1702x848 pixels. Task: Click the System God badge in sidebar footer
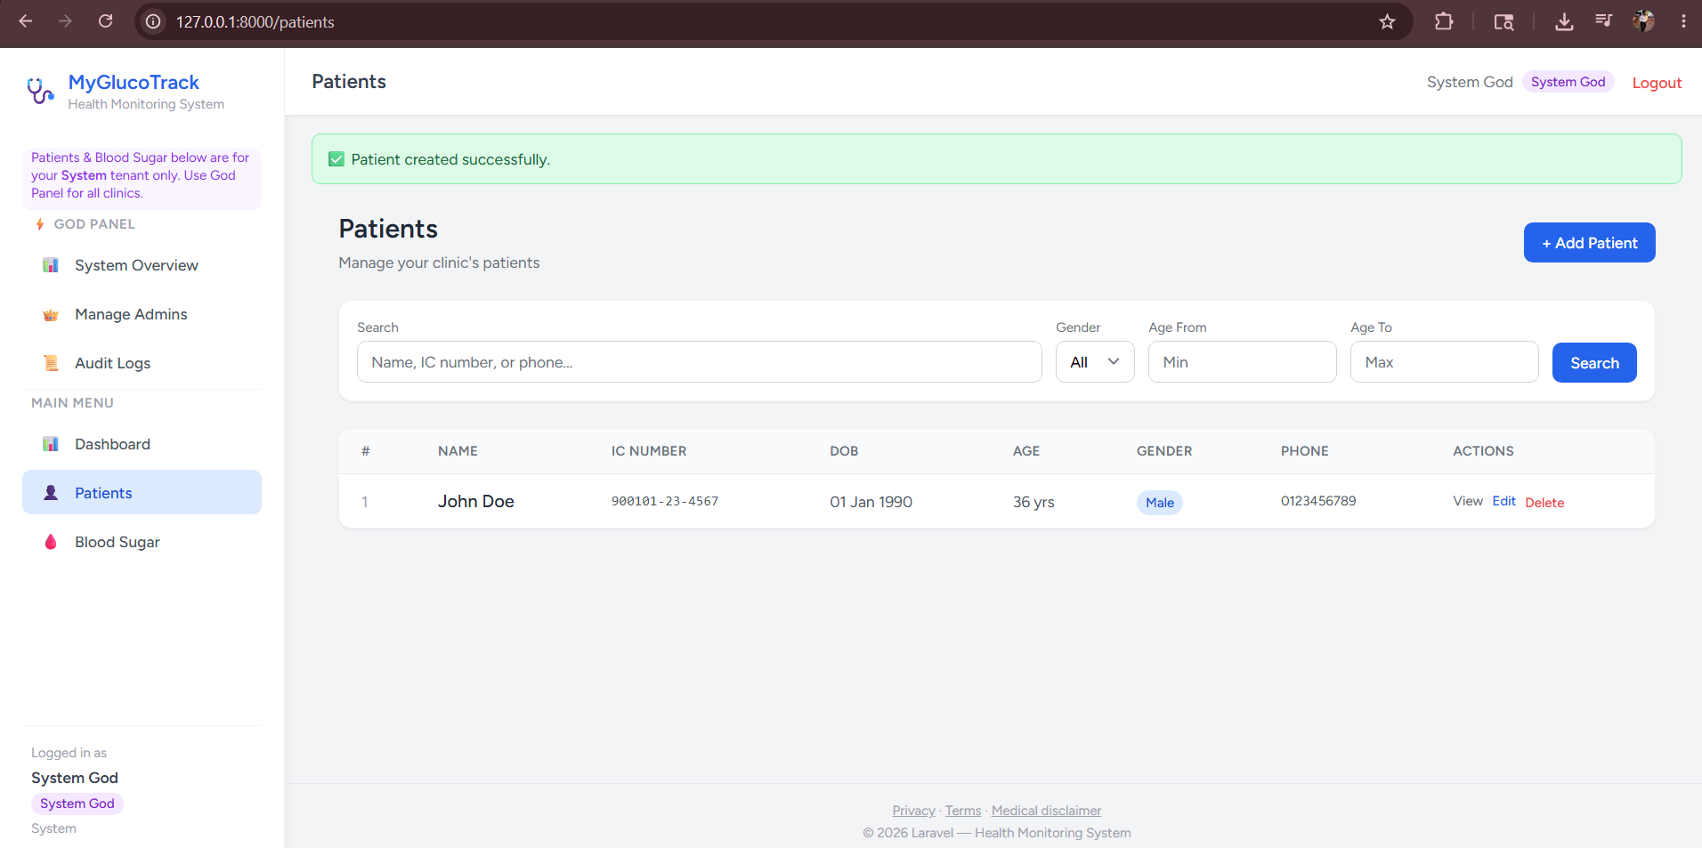[77, 804]
